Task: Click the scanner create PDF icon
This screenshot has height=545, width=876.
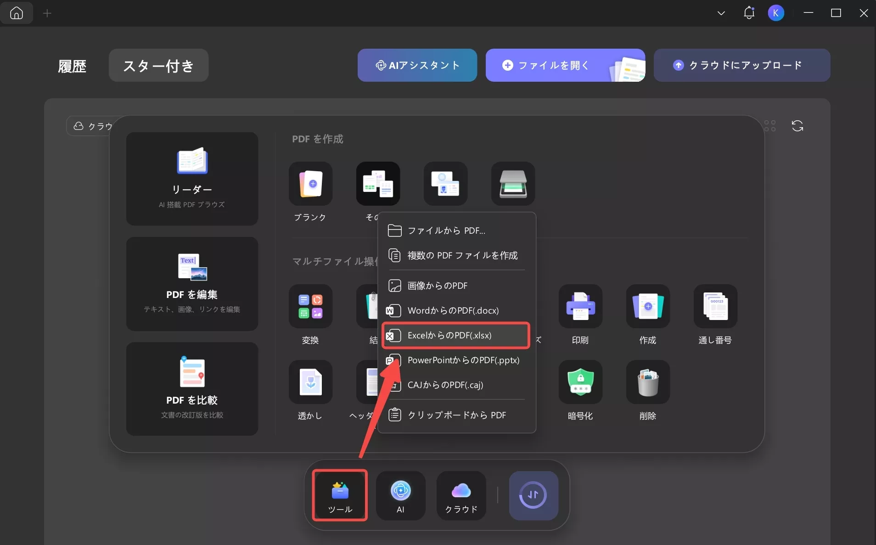Action: 513,184
